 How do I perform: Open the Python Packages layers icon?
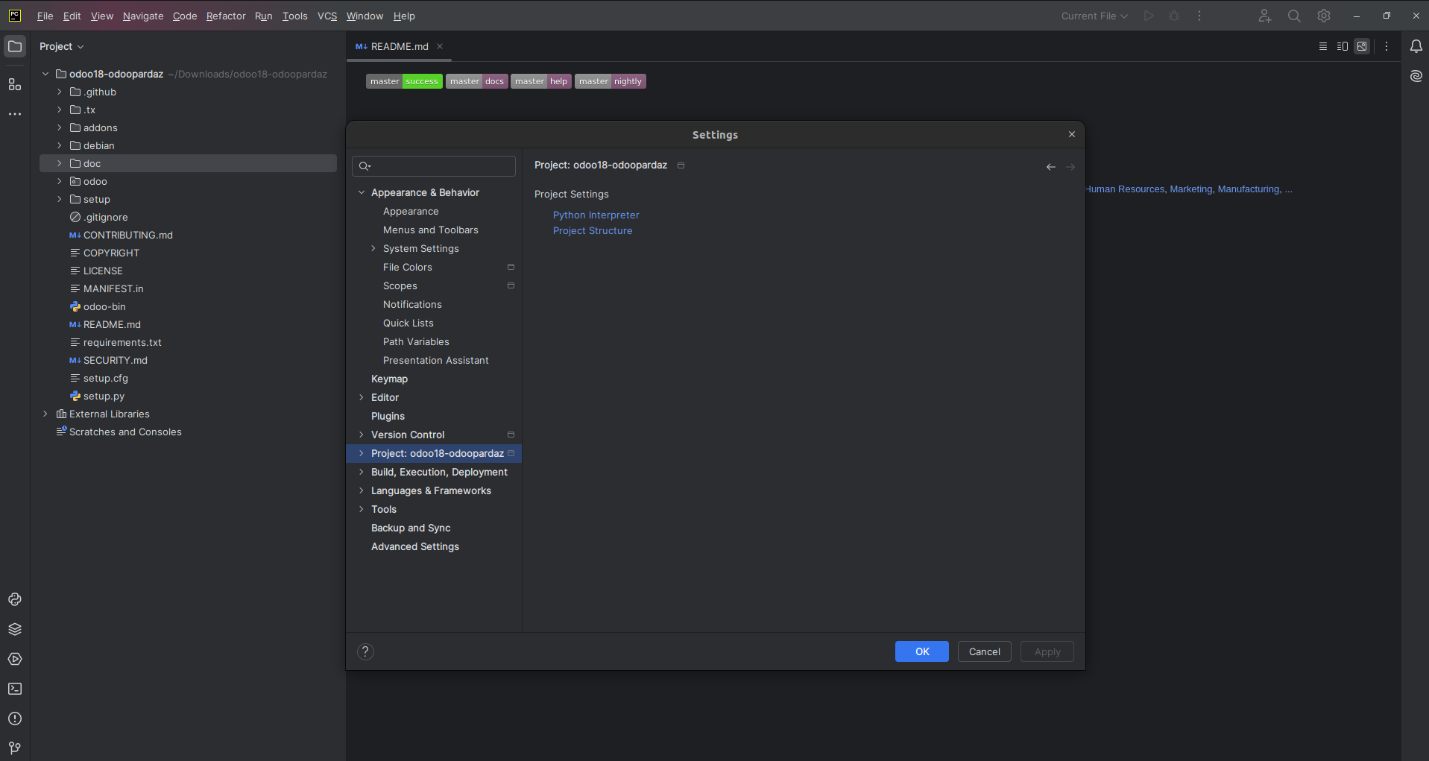(15, 629)
